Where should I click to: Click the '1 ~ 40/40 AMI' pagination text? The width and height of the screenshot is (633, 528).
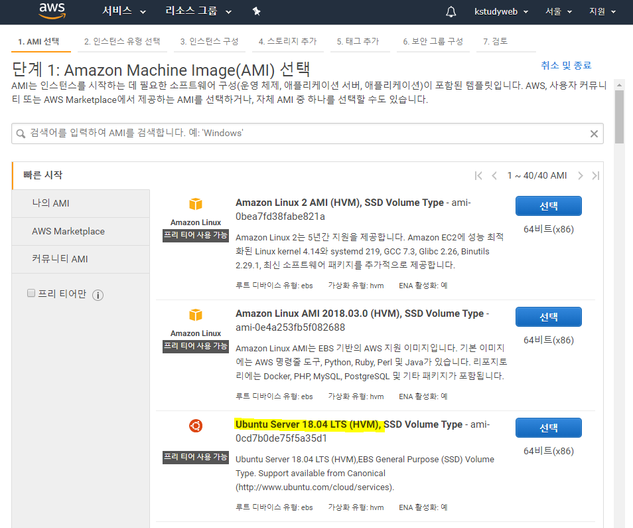pos(537,176)
